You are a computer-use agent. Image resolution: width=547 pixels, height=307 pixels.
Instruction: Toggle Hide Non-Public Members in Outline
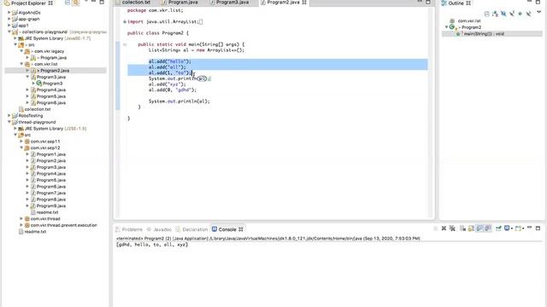click(x=521, y=14)
